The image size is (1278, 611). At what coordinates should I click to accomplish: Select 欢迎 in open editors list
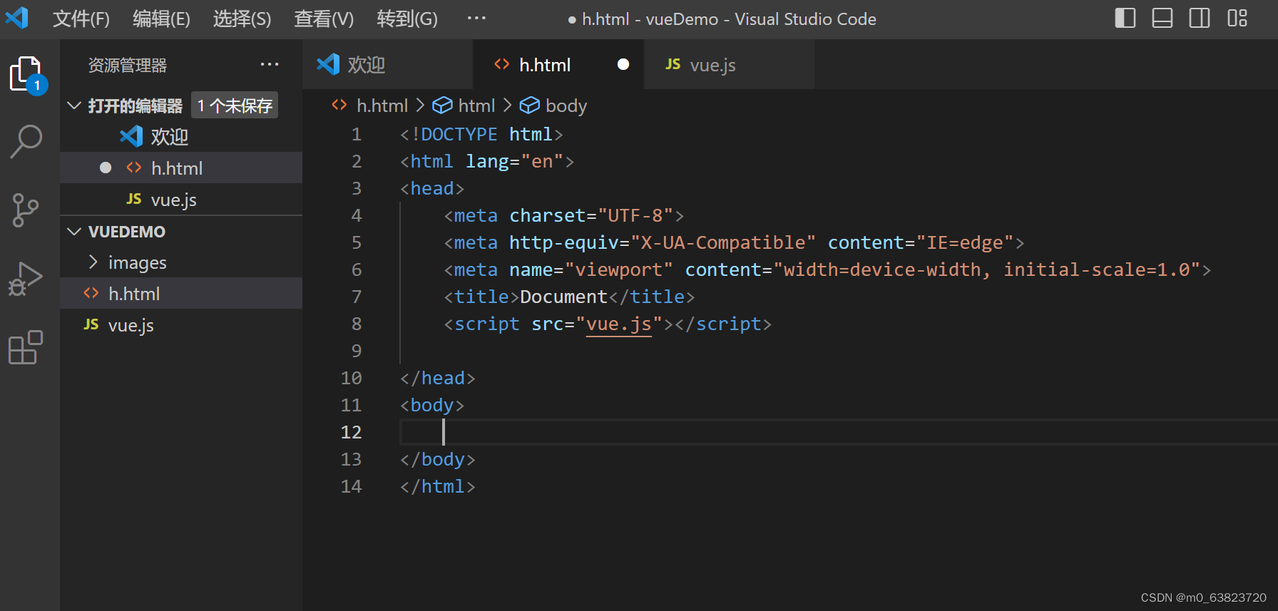click(181, 136)
